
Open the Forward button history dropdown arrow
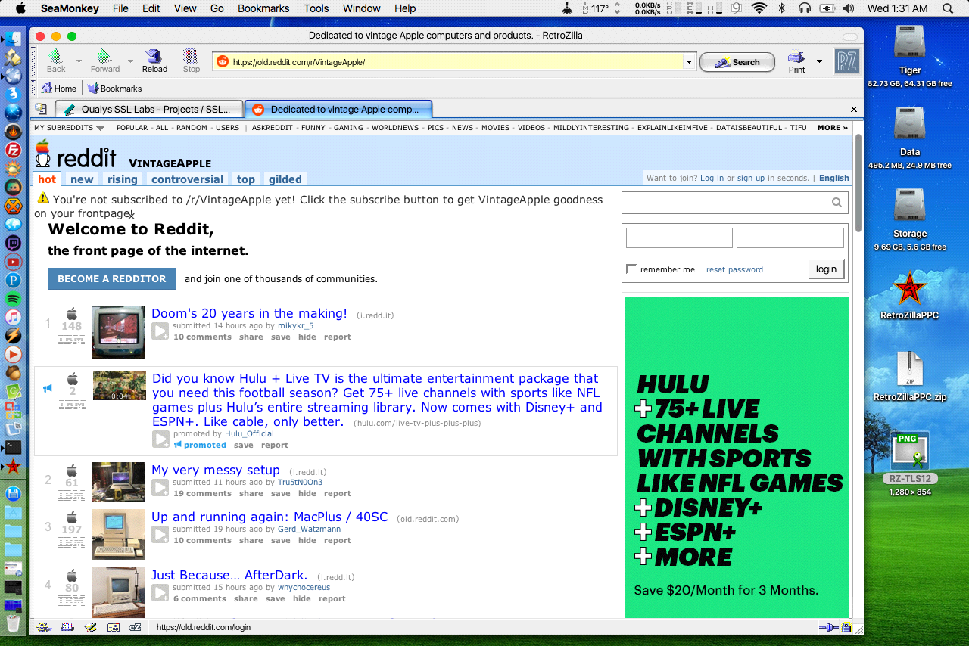(x=130, y=61)
